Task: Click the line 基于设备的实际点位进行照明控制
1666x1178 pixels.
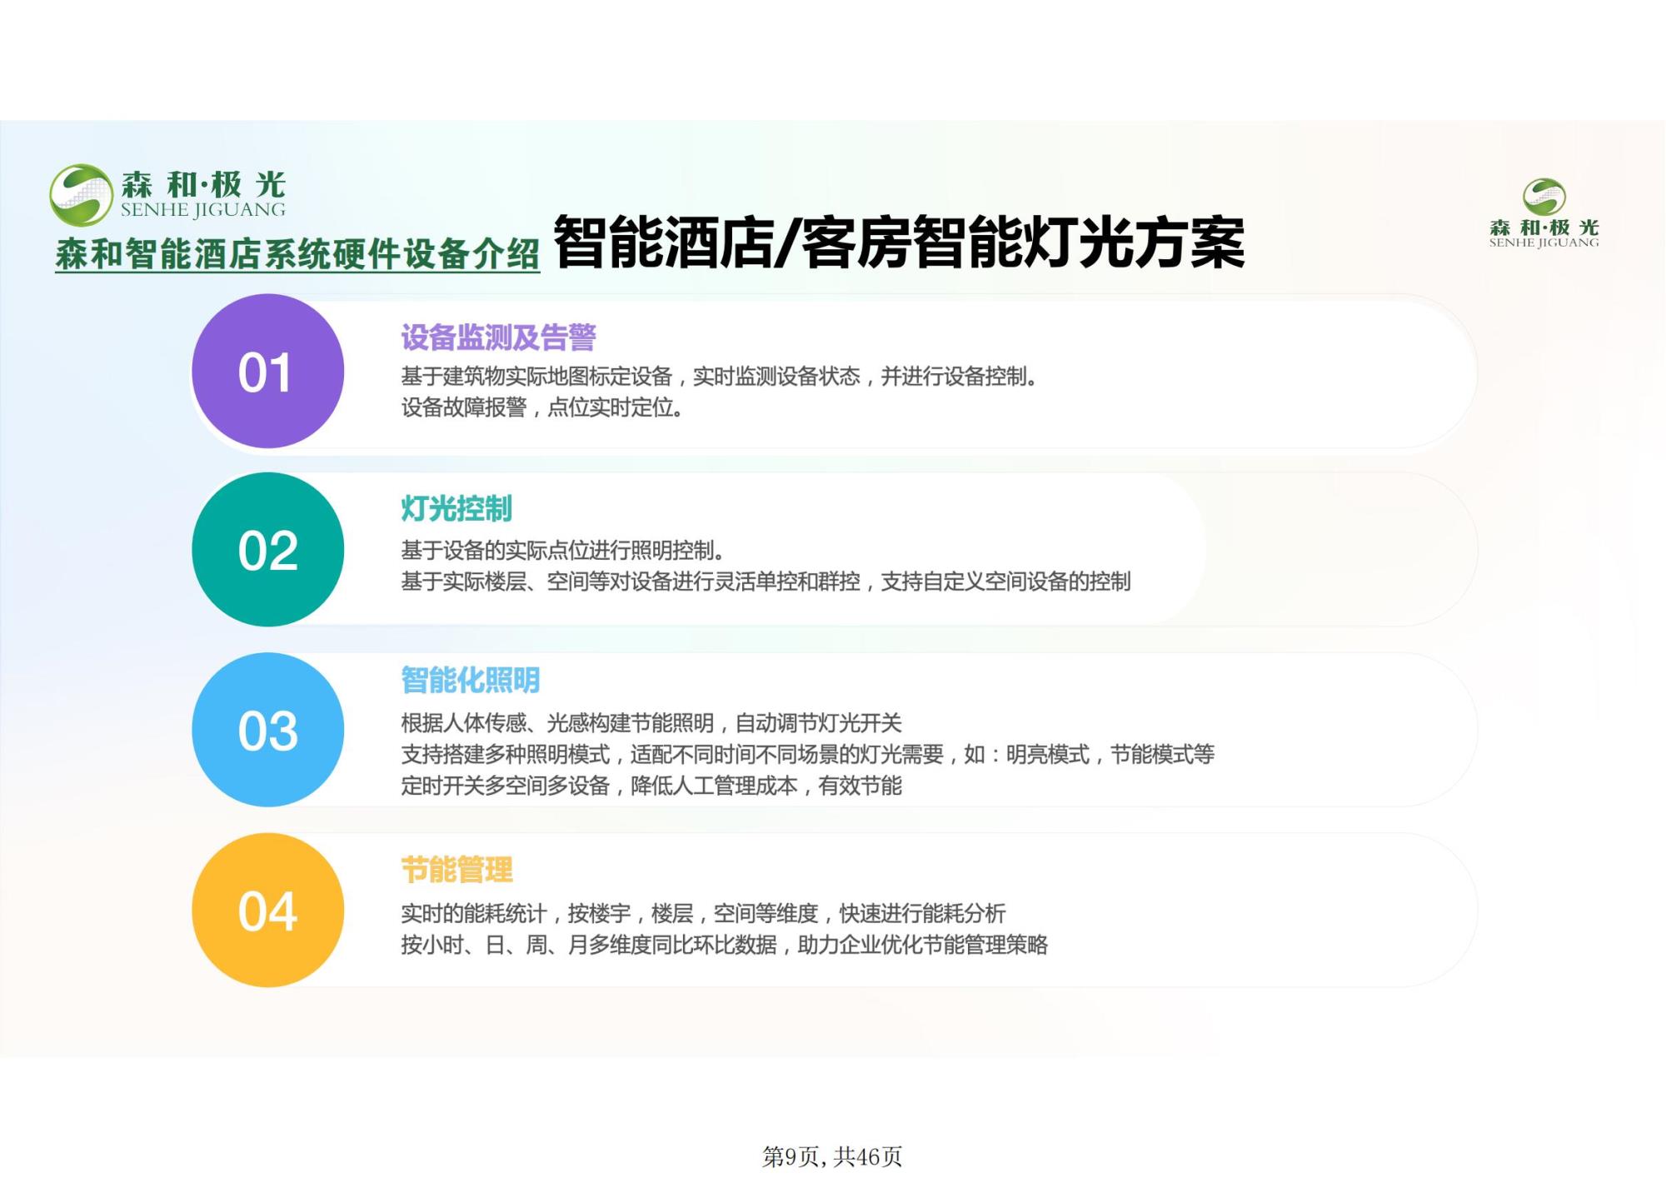Action: [x=563, y=551]
